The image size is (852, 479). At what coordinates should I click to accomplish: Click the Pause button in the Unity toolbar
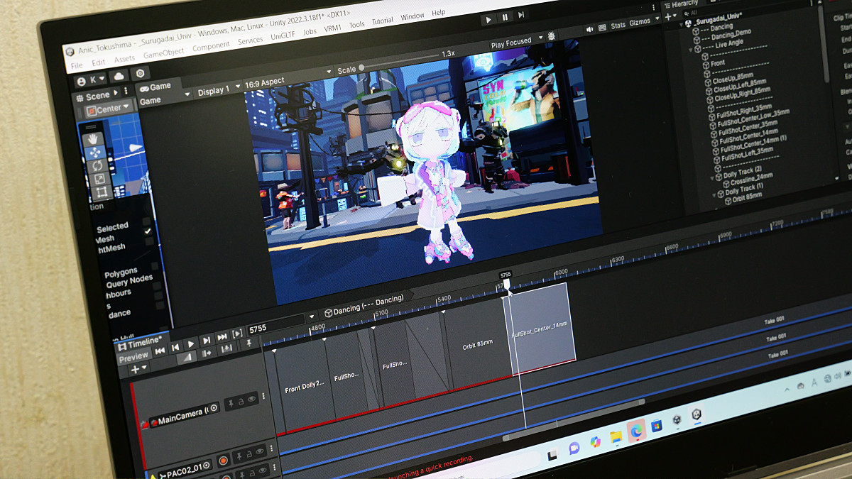coord(505,18)
